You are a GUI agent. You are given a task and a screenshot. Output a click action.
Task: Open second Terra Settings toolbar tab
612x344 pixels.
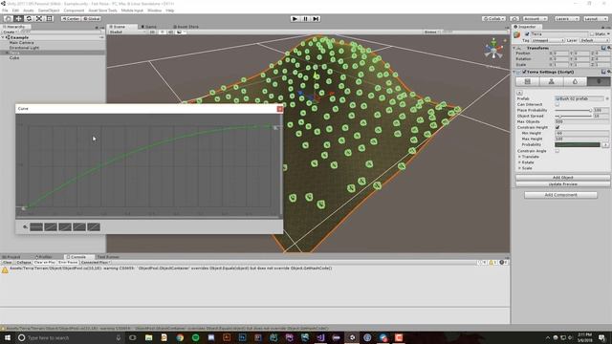551,81
